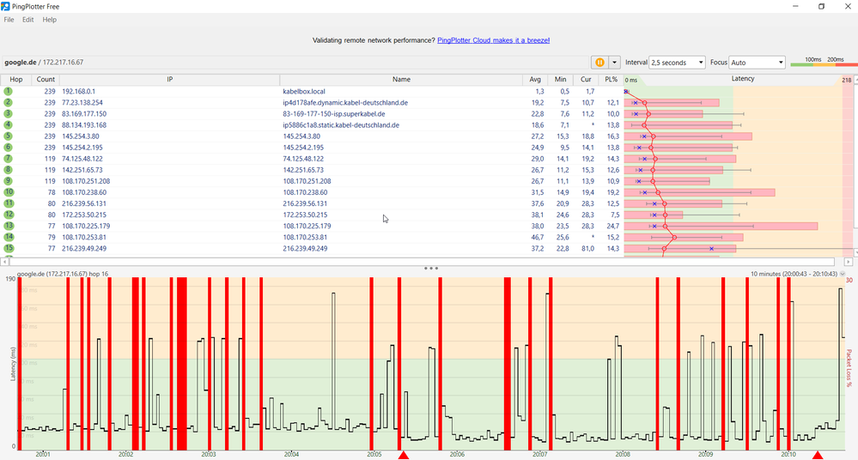858x460 pixels.
Task: Select the kabelbox.local hop name
Action: [x=304, y=91]
